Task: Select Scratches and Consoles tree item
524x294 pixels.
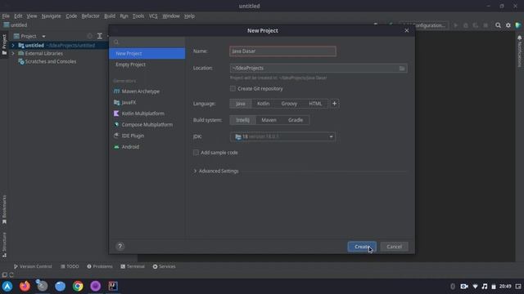Action: pos(47,61)
